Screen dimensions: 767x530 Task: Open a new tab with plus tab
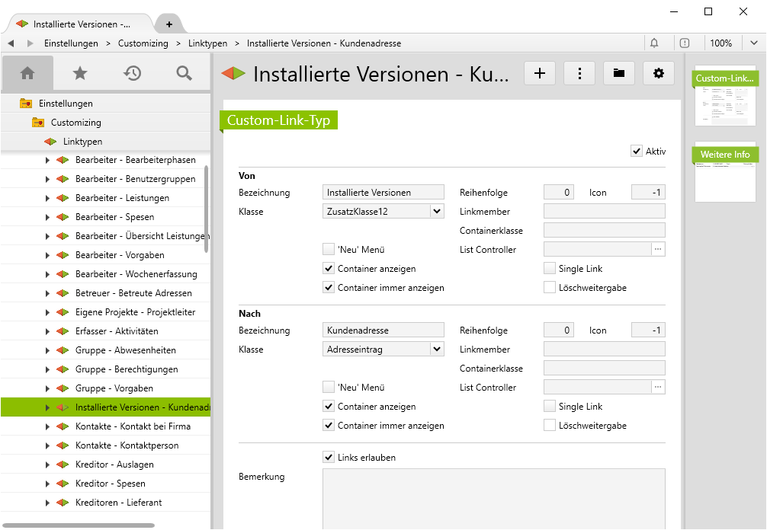click(168, 24)
